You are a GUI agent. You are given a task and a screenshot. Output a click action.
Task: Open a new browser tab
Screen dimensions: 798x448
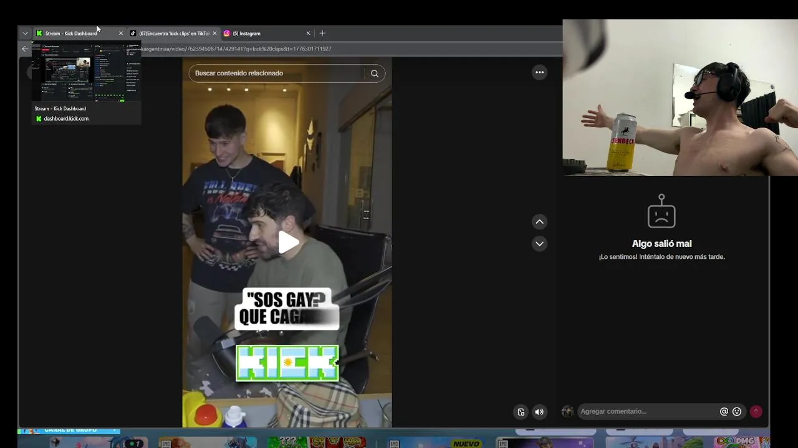coord(322,34)
